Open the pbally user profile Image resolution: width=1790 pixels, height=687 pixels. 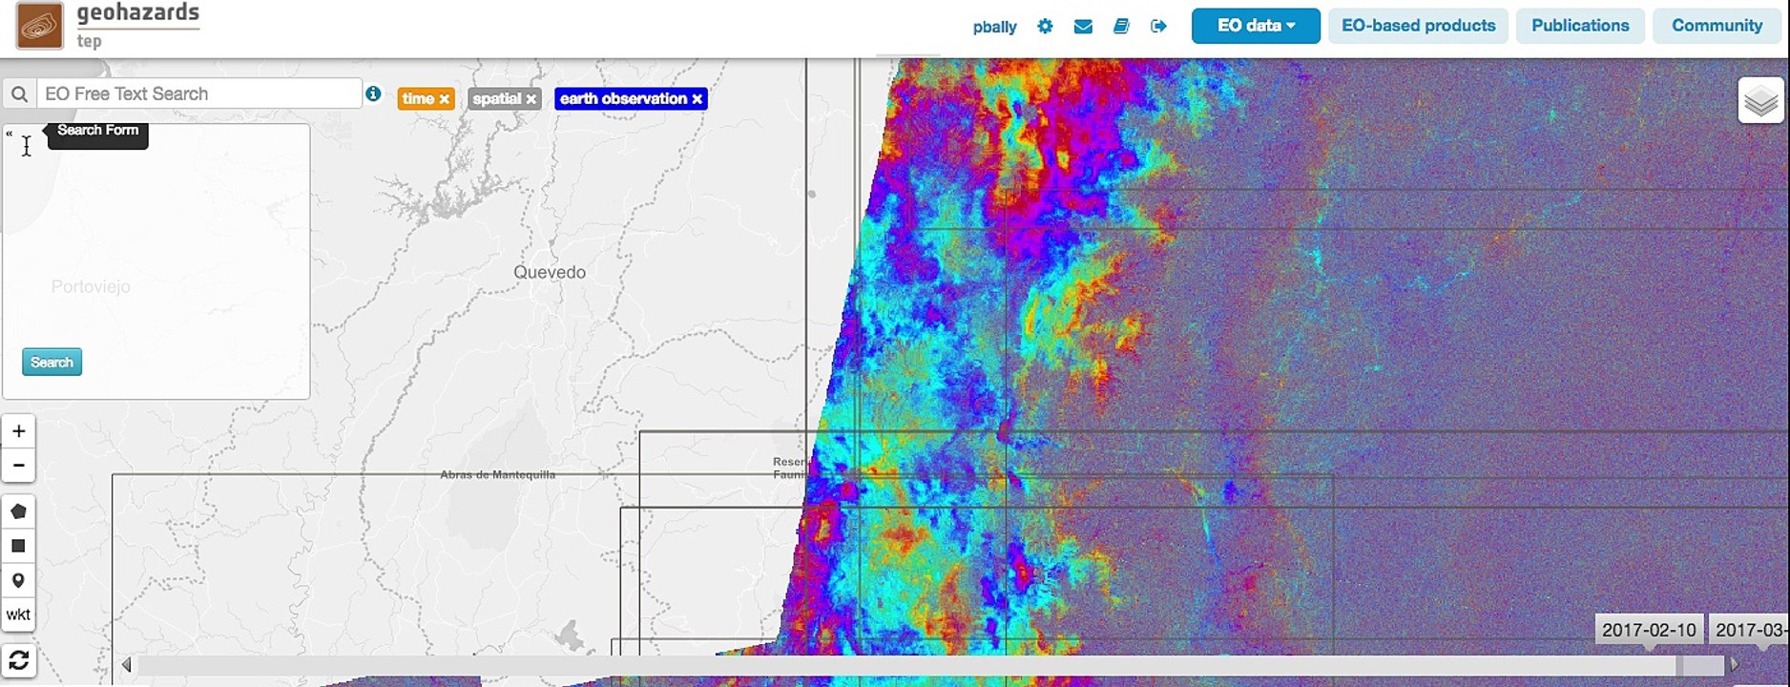tap(995, 27)
